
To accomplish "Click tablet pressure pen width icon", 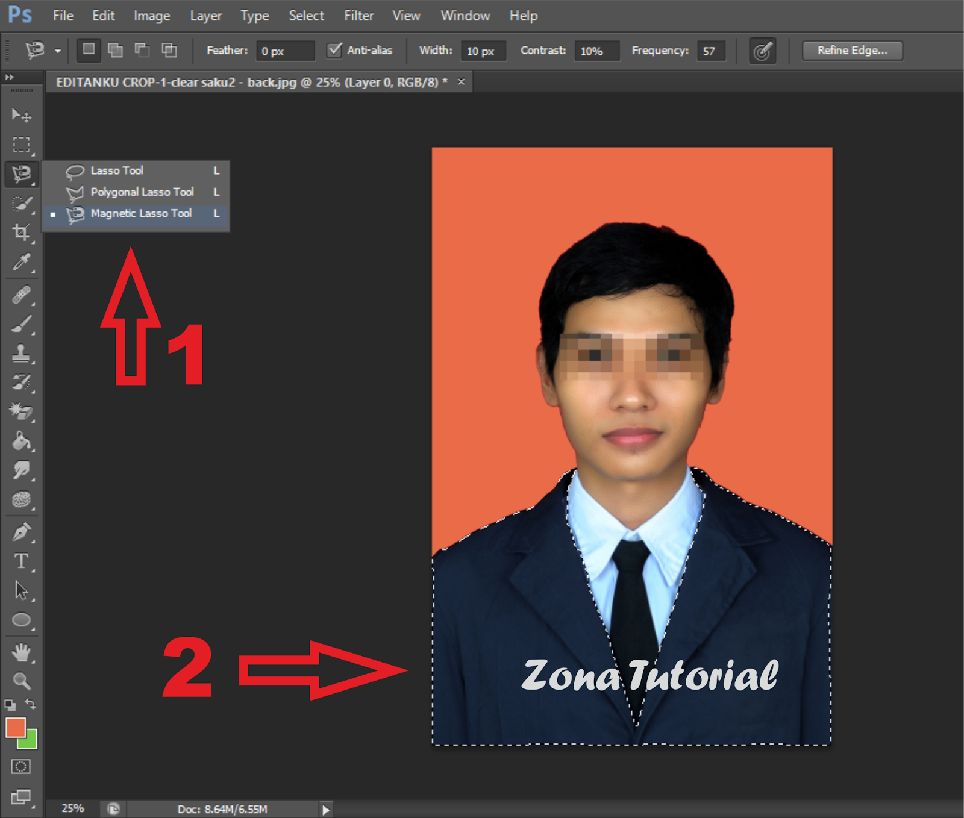I will pyautogui.click(x=762, y=51).
